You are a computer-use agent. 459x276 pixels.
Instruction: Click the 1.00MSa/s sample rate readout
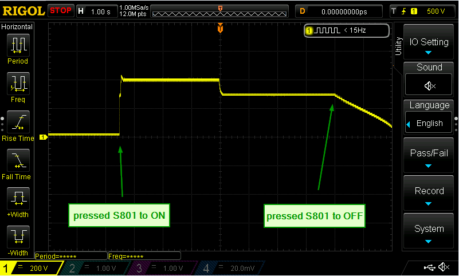[134, 7]
